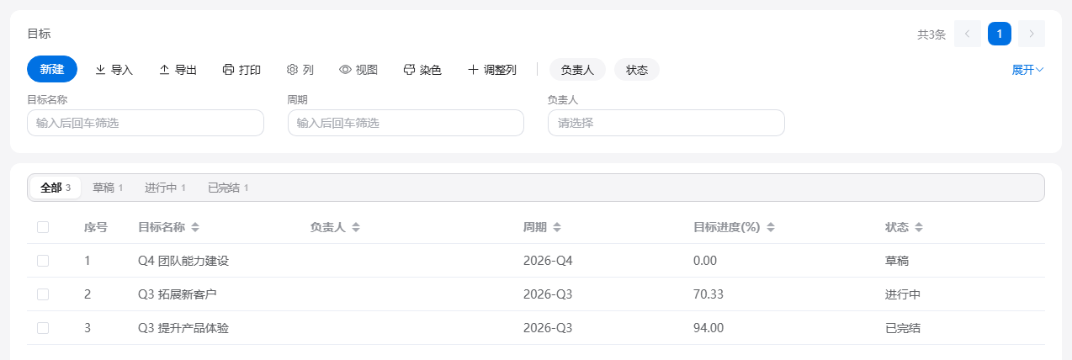1072x360 pixels.
Task: Sort by 负责人 column sort icon
Action: pos(356,227)
